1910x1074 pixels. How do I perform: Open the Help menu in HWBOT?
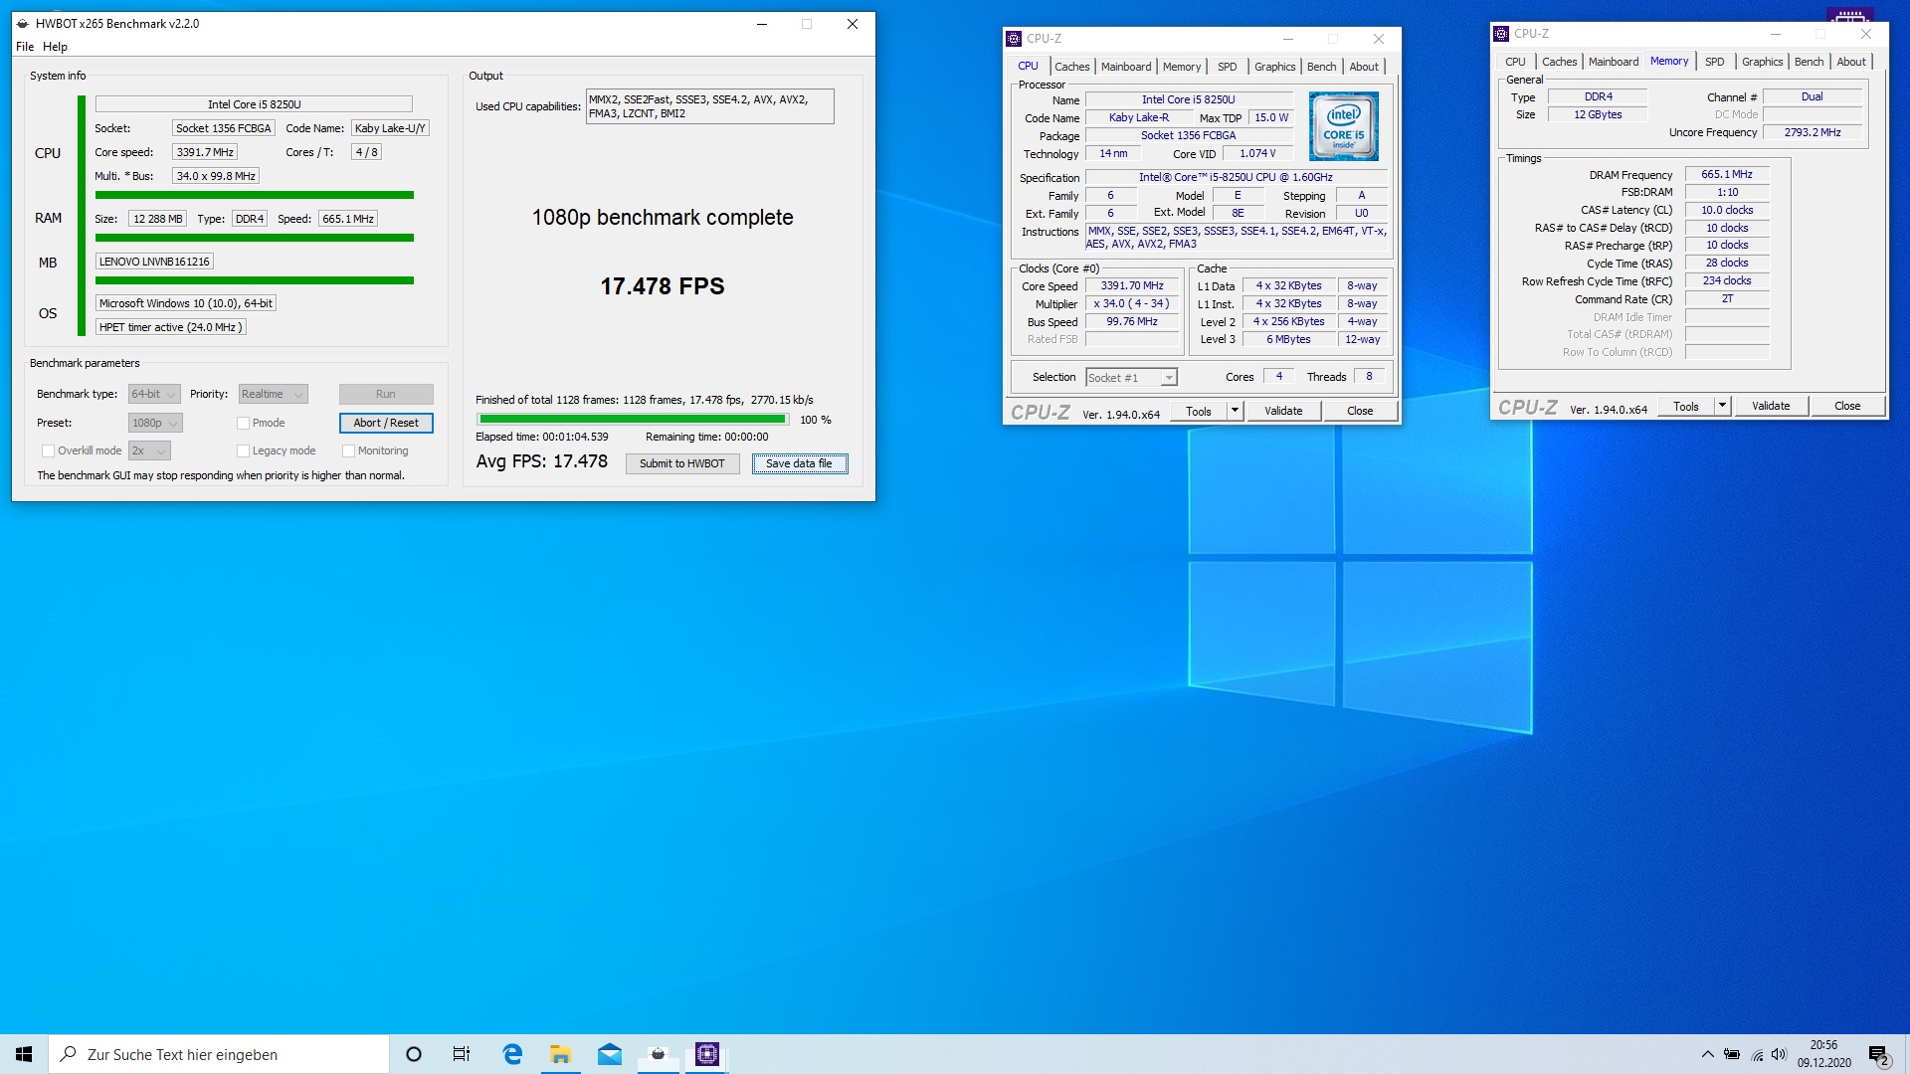pos(56,47)
